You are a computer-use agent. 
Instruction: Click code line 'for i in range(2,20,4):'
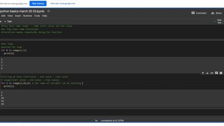tap(16, 83)
